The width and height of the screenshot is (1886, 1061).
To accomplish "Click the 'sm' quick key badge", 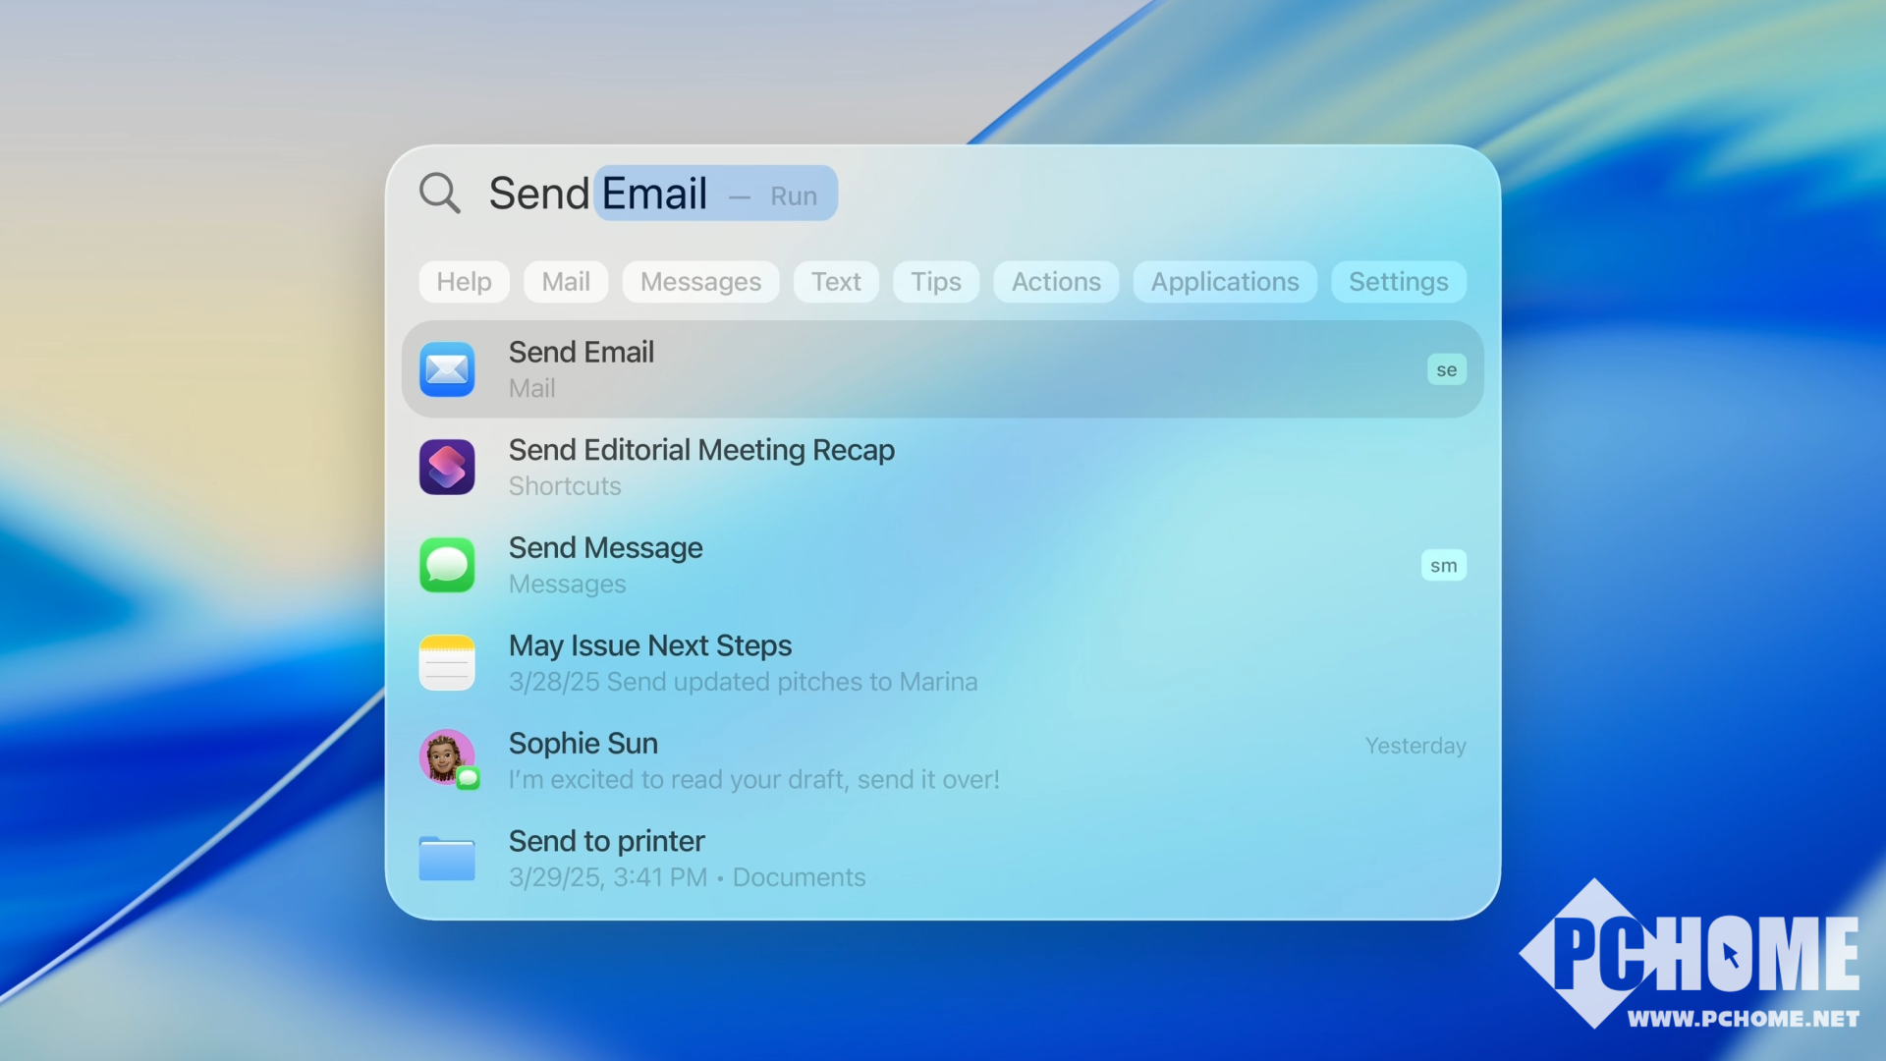I will pos(1443,565).
